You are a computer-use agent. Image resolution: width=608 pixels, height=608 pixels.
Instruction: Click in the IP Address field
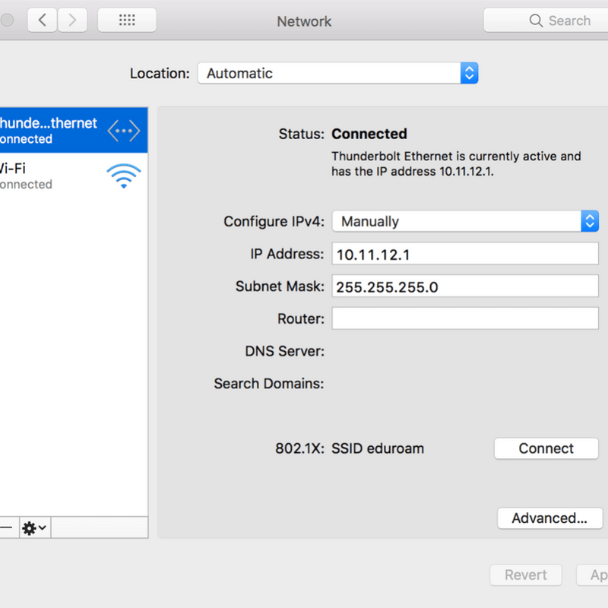tap(465, 254)
